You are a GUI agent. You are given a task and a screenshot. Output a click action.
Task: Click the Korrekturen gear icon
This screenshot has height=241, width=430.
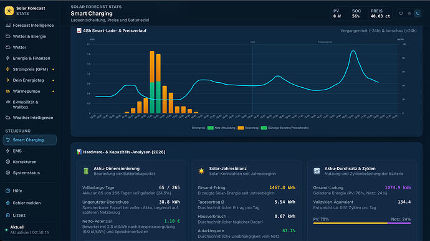tap(8, 162)
